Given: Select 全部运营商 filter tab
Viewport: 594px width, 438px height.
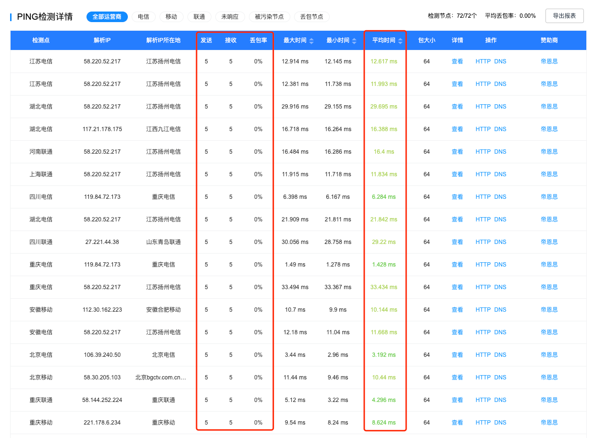Looking at the screenshot, I should pos(107,17).
